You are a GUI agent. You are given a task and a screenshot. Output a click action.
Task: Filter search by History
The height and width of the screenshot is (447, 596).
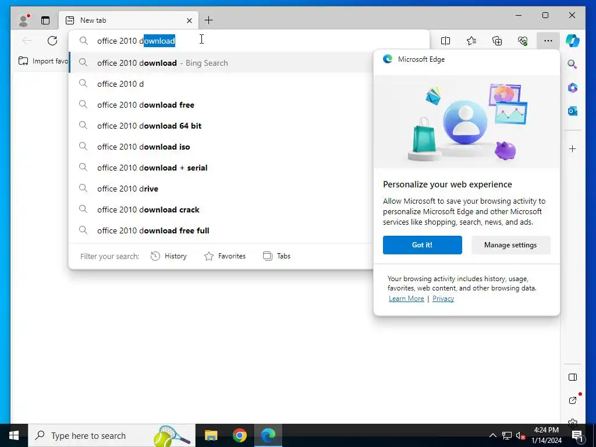click(x=169, y=256)
